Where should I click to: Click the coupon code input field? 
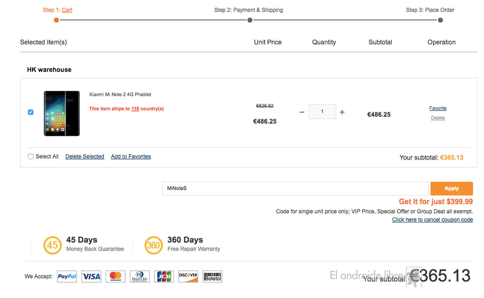click(x=295, y=189)
